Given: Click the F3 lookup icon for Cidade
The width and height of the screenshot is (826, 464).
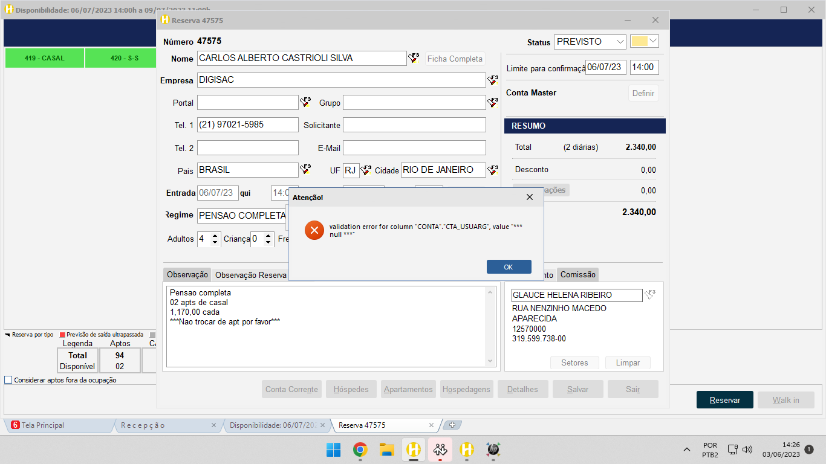Looking at the screenshot, I should pyautogui.click(x=493, y=170).
